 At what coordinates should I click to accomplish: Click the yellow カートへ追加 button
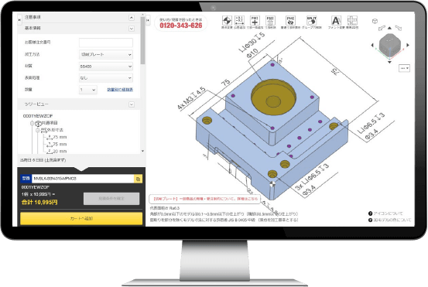(81, 218)
